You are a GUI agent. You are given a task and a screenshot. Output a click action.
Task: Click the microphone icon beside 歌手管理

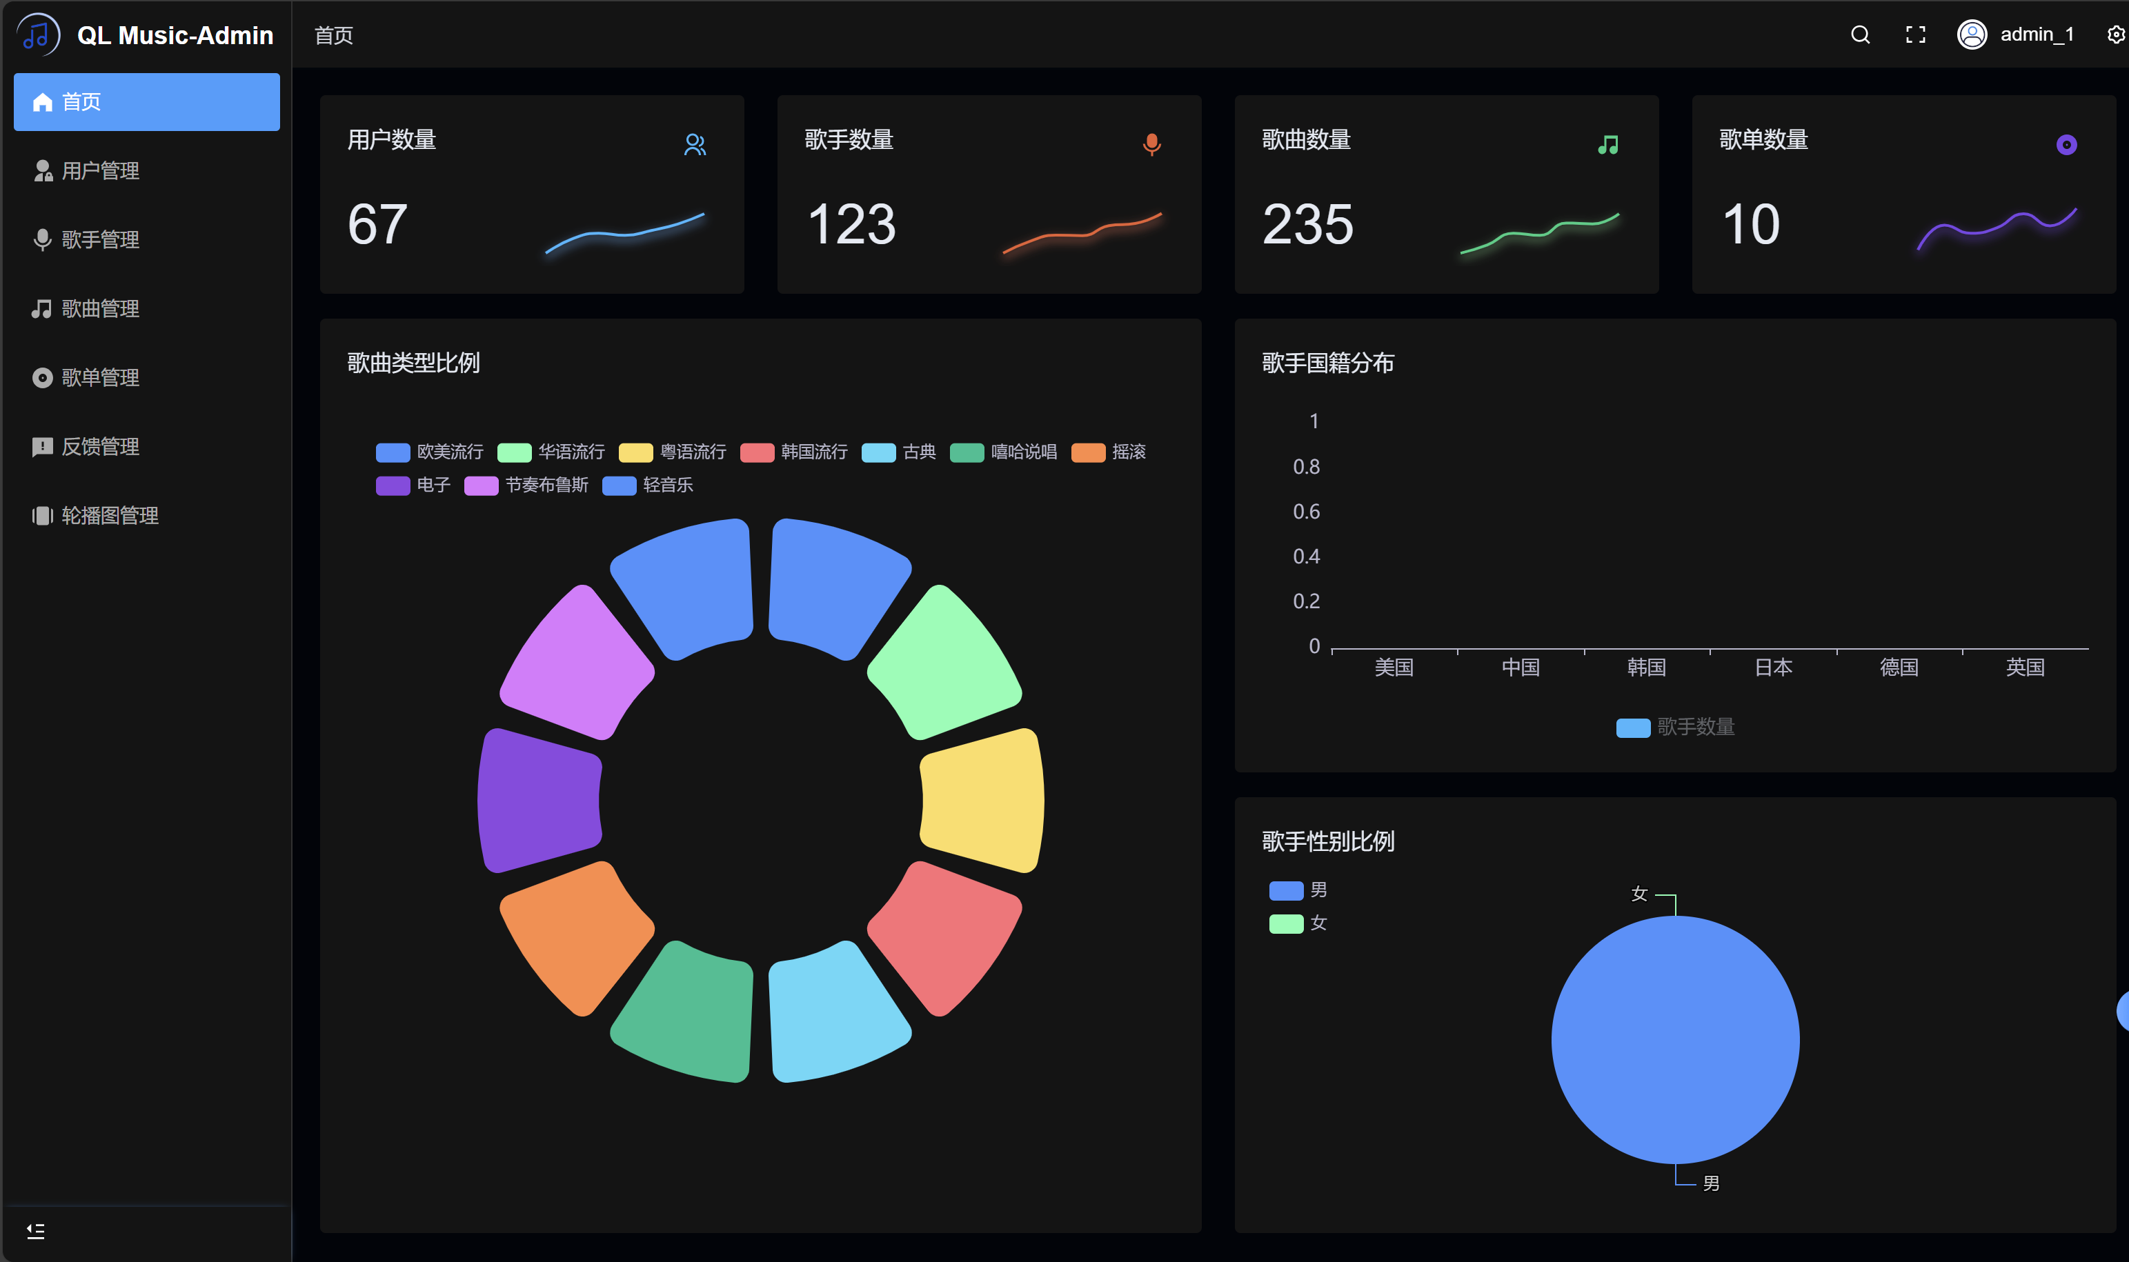pos(41,240)
